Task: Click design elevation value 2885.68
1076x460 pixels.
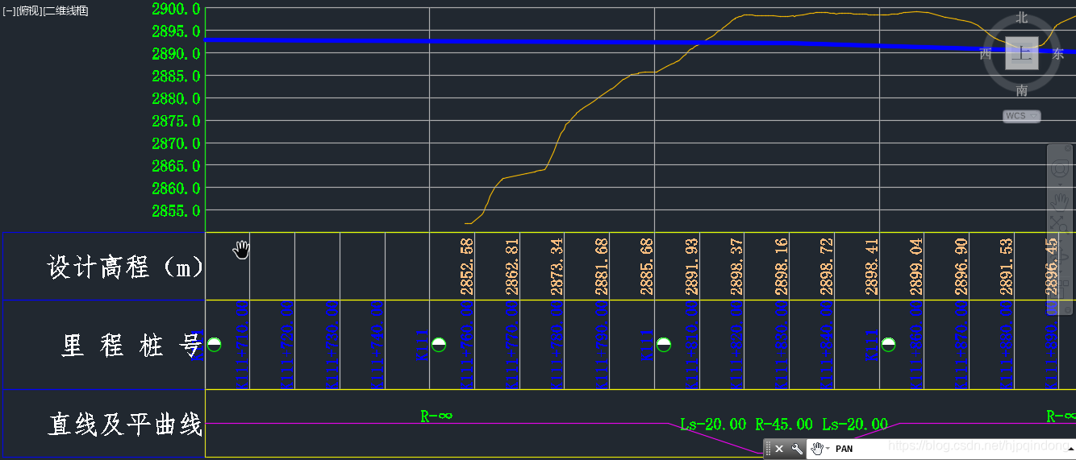Action: coord(646,267)
